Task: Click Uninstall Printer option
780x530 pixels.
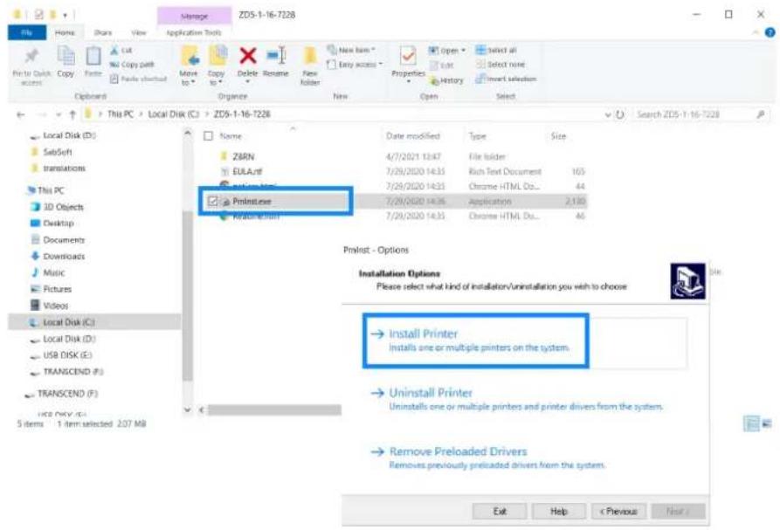Action: pyautogui.click(x=517, y=399)
